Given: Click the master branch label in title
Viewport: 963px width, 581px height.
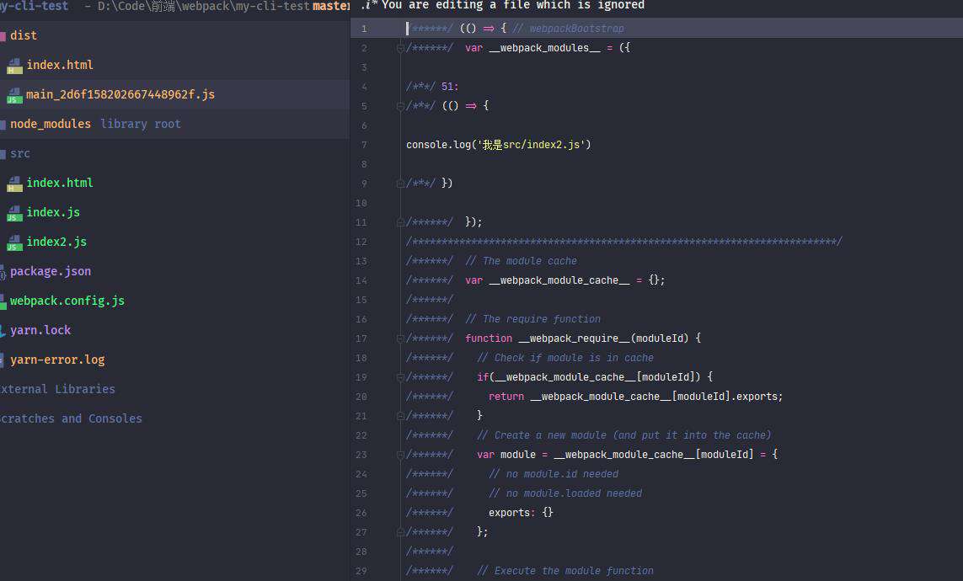Looking at the screenshot, I should (331, 6).
